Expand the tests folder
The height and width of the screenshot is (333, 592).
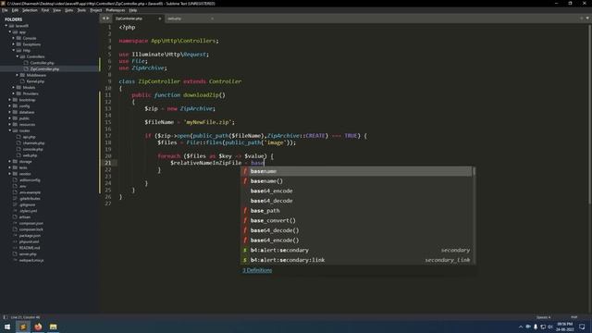tap(10, 167)
